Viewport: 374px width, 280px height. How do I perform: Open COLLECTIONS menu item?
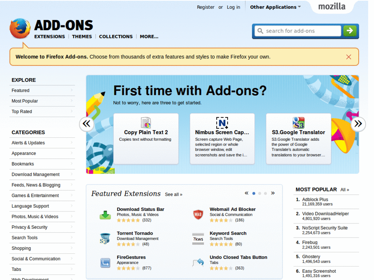click(116, 36)
